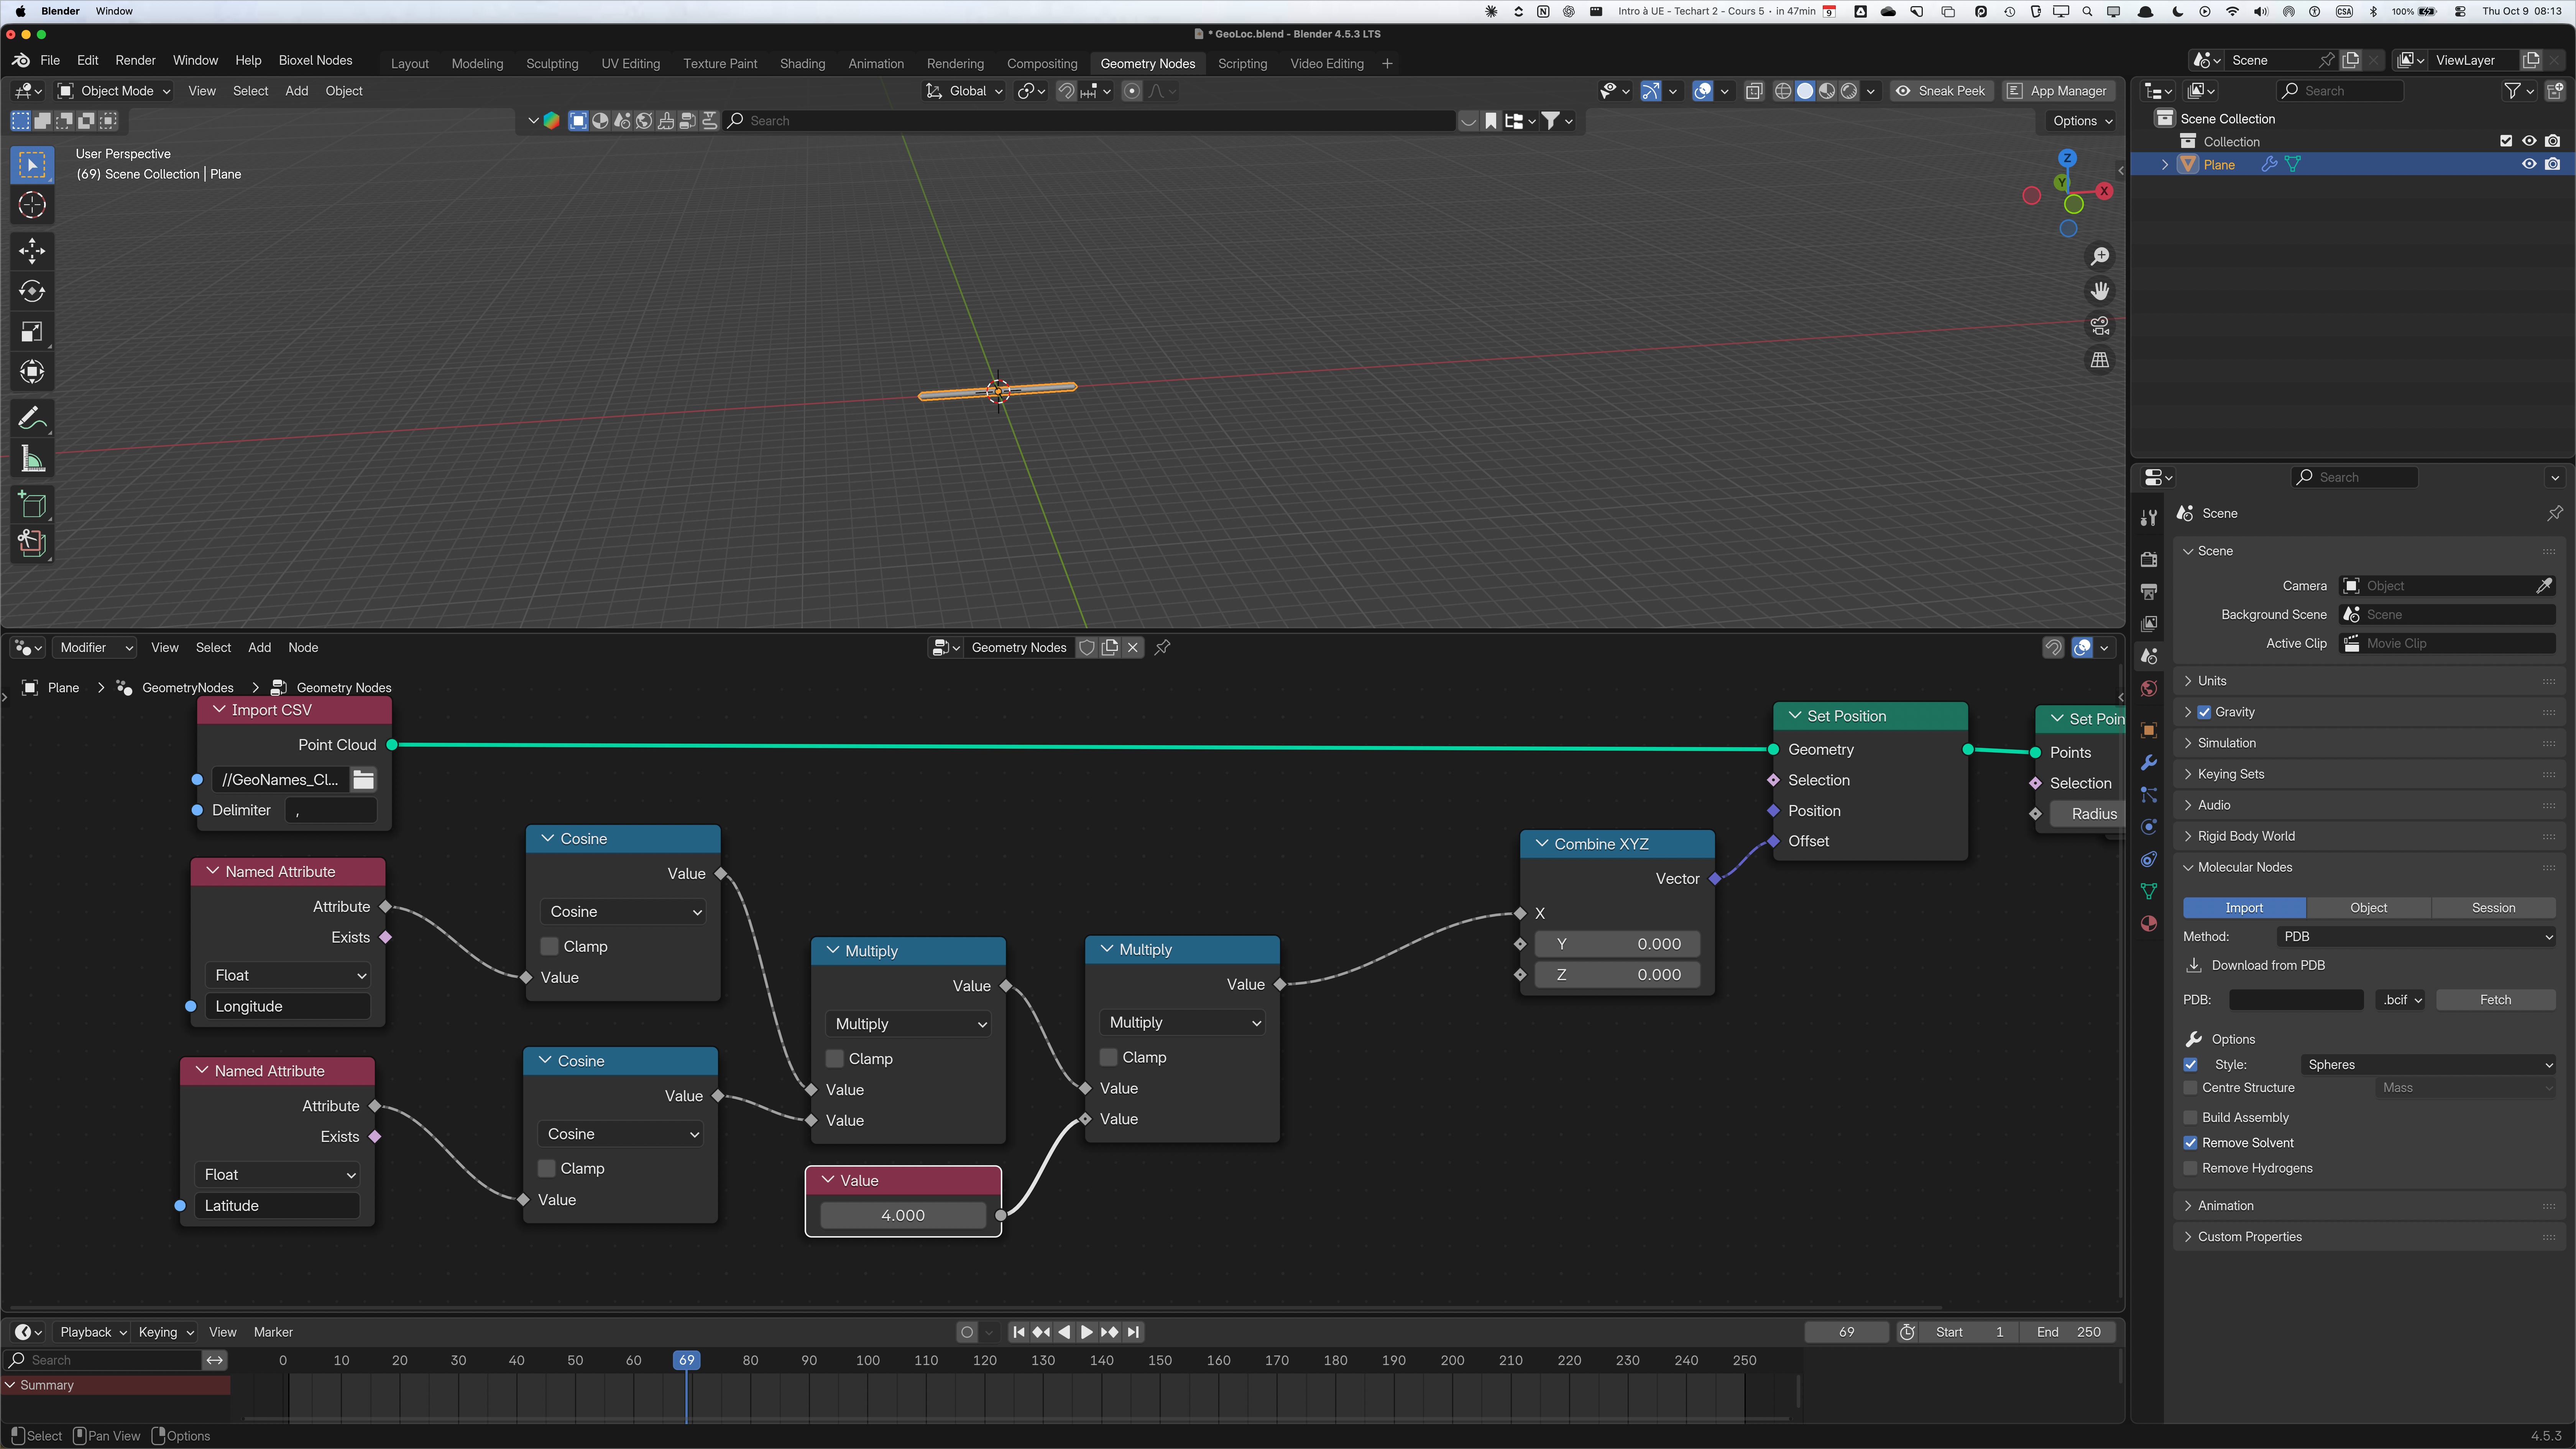Enable Clamp on the Longitude Cosine node
This screenshot has height=1449, width=2576.
549,947
